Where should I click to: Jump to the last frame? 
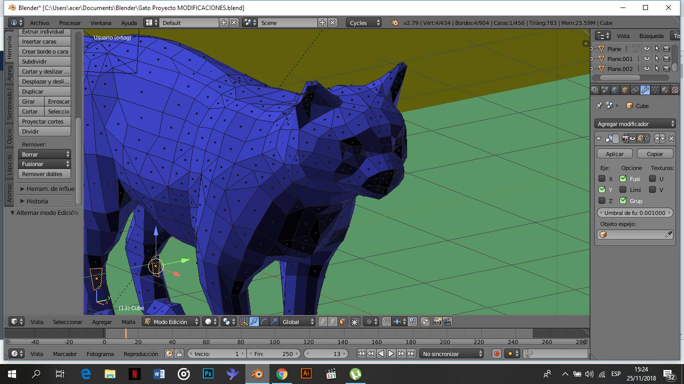pyautogui.click(x=411, y=353)
